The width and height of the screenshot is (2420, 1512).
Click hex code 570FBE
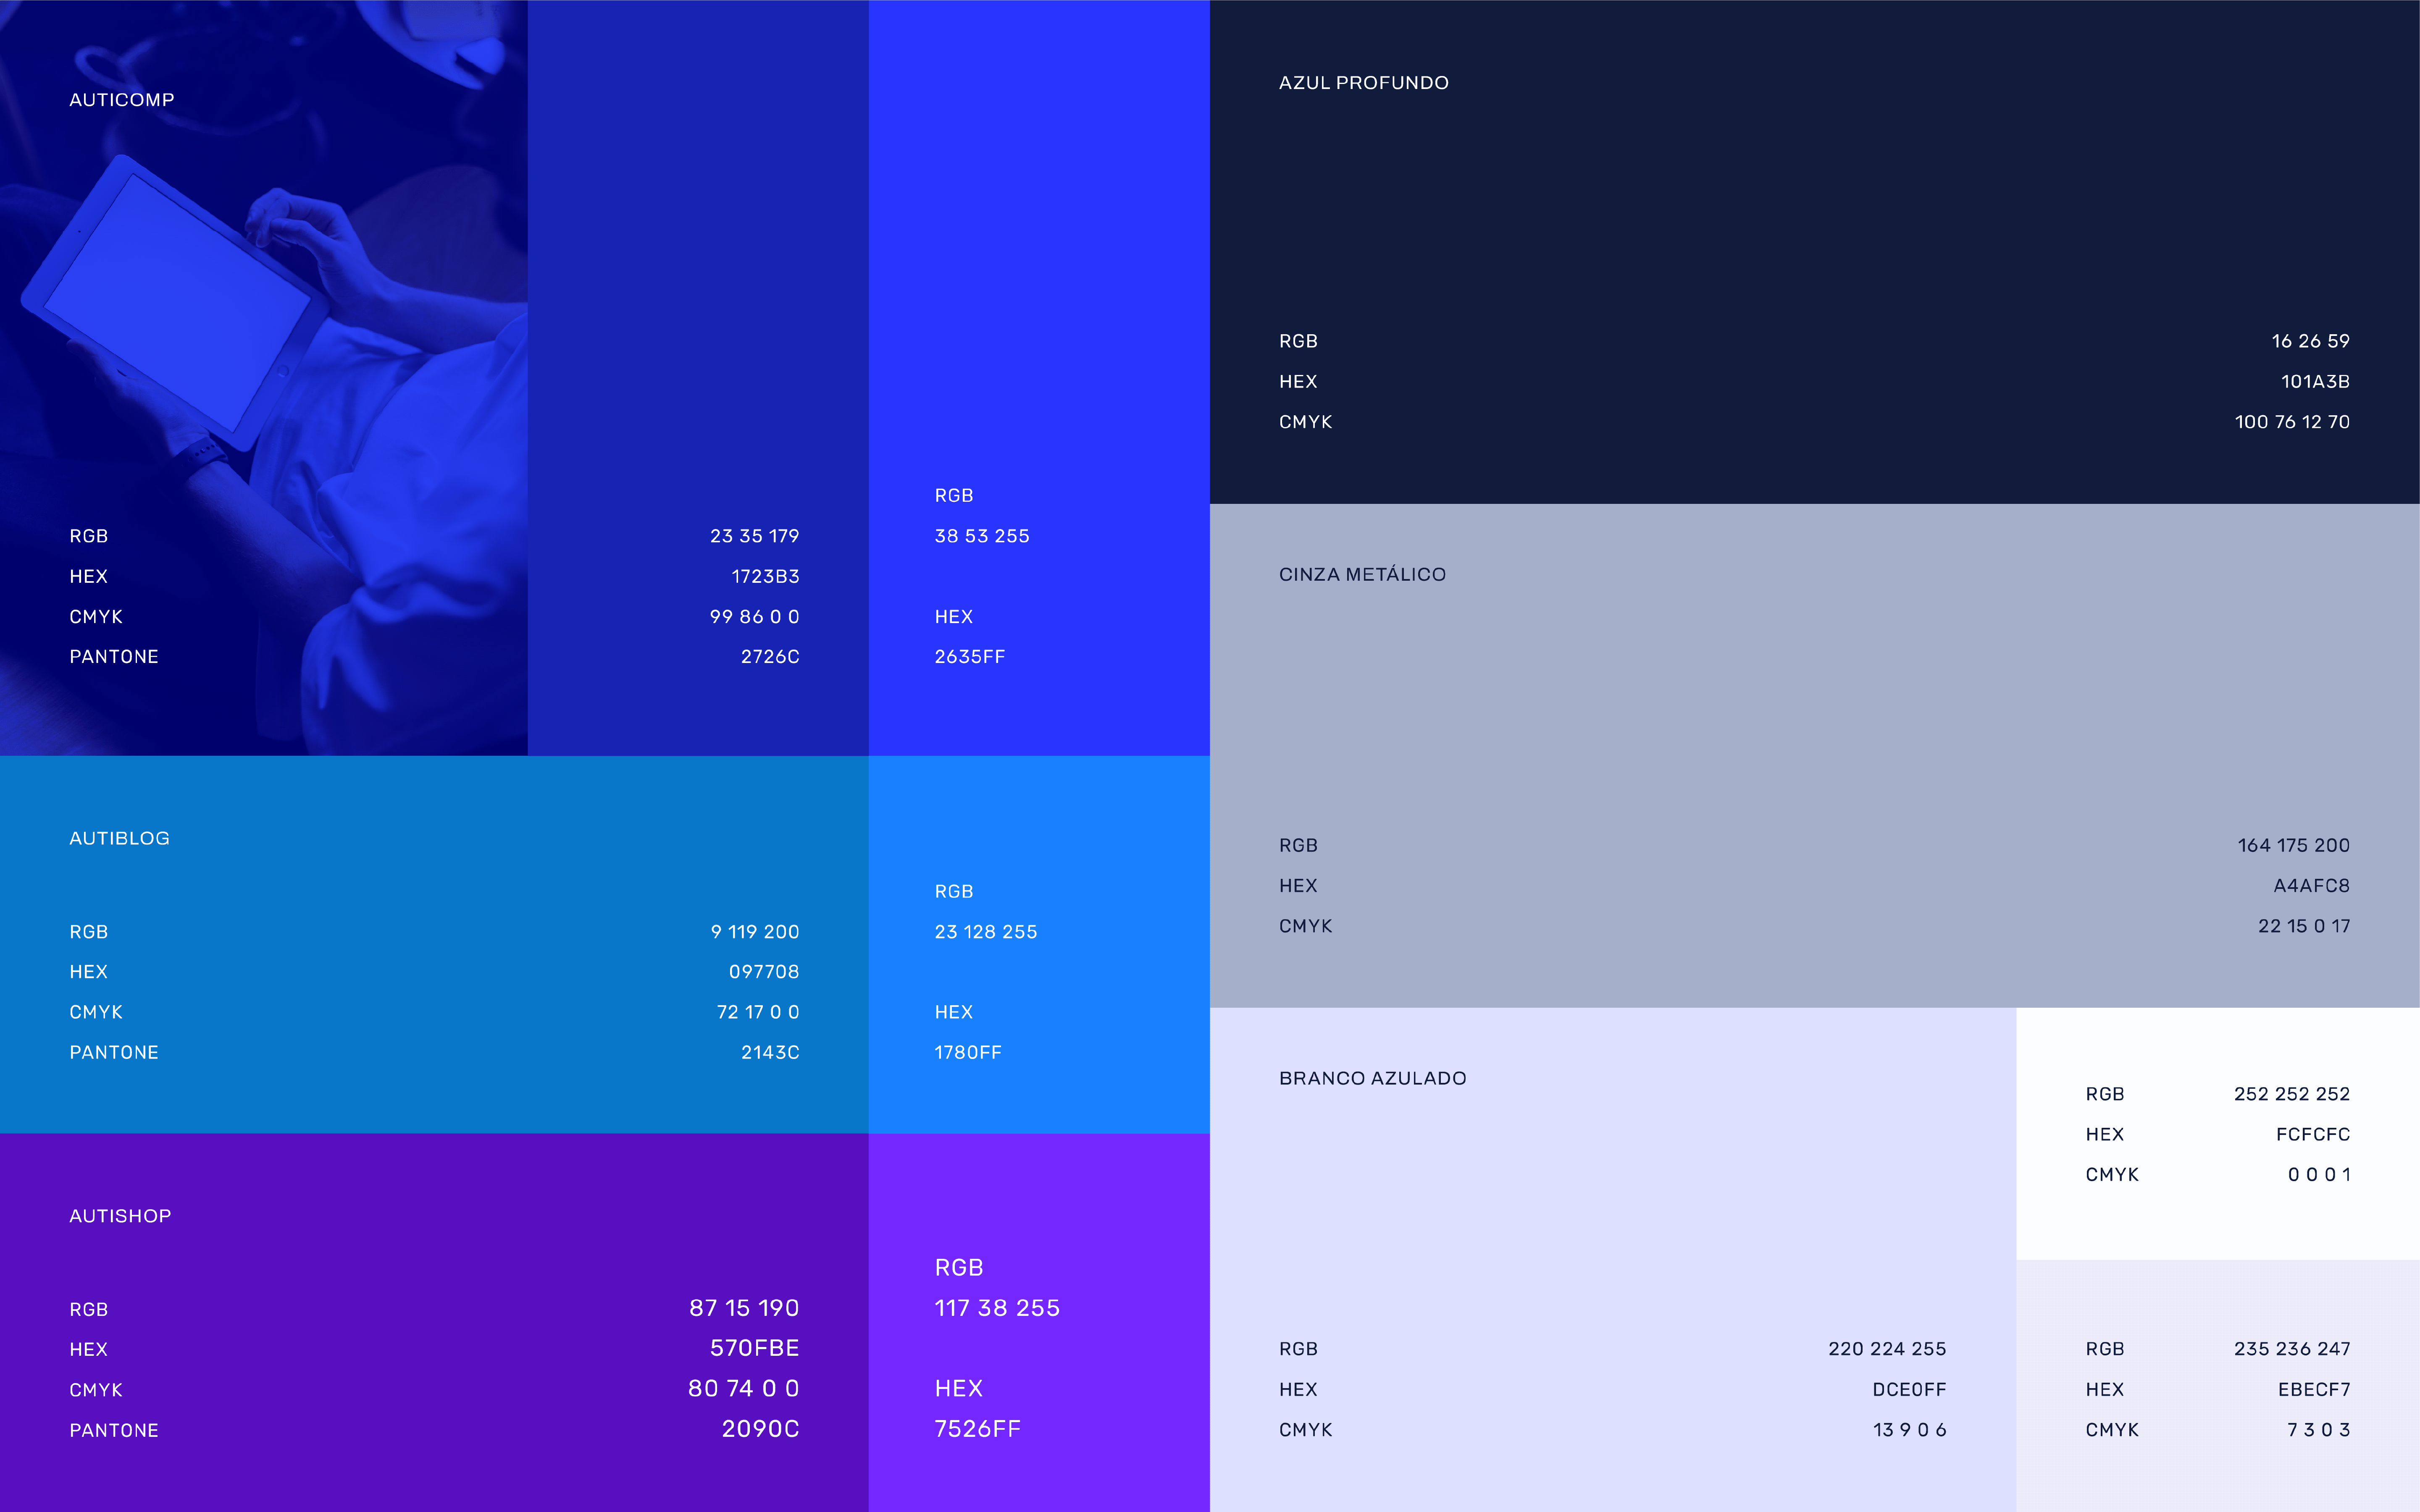click(x=754, y=1348)
